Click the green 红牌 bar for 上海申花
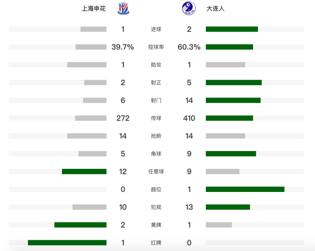The image size is (315, 251). coord(67,243)
